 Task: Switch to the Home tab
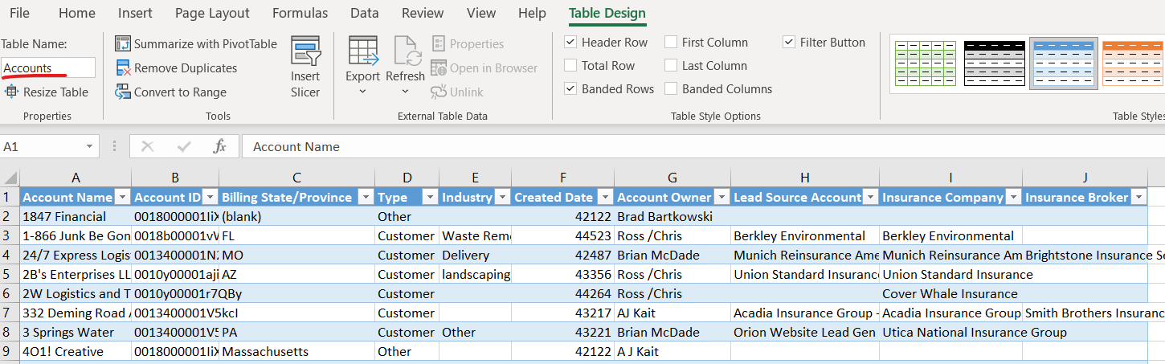pos(77,13)
